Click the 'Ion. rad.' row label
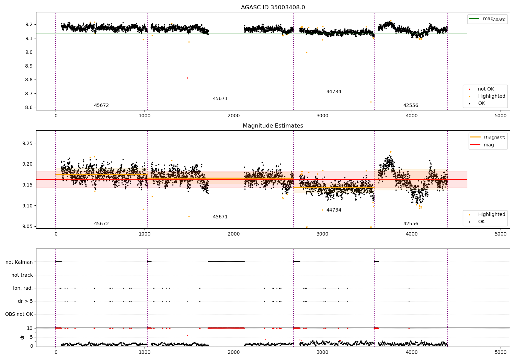515x360 pixels. (x=23, y=288)
